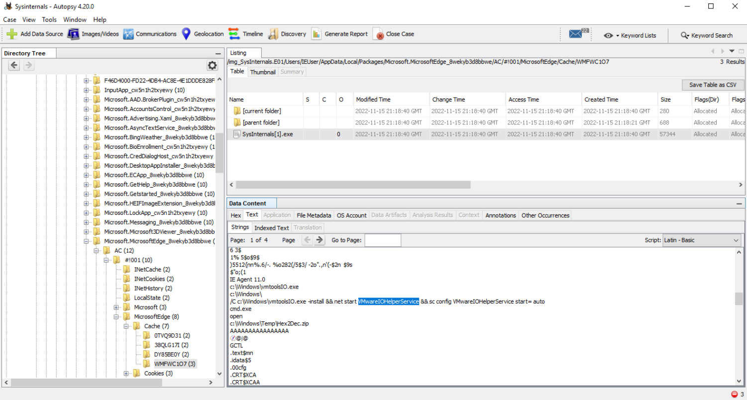747x400 pixels.
Task: Open the Keyword Search magnifier icon
Action: [x=685, y=35]
